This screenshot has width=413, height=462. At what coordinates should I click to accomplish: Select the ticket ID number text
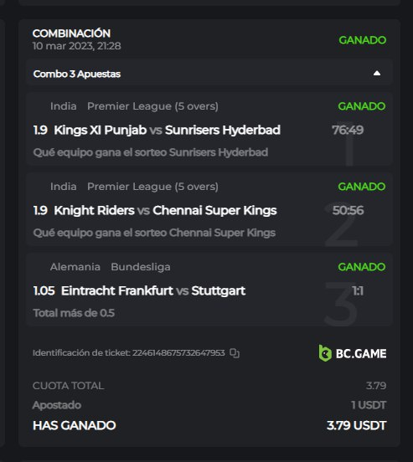(178, 352)
